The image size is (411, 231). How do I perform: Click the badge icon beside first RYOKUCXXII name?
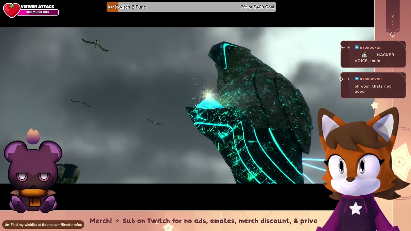click(x=357, y=47)
